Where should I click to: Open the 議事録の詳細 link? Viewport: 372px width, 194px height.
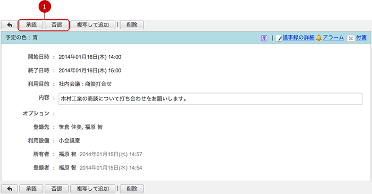(298, 38)
